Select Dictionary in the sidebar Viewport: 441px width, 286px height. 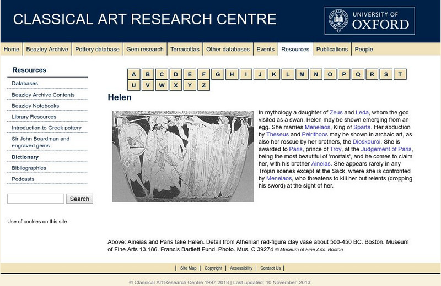25,157
